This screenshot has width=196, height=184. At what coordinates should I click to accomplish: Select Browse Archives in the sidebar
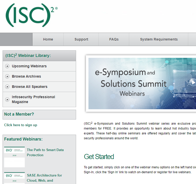pos(26,76)
